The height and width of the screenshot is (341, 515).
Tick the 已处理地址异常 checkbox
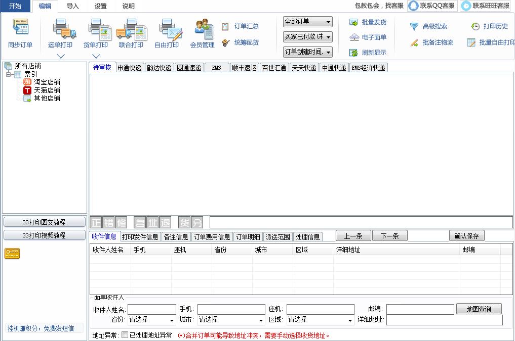point(125,335)
